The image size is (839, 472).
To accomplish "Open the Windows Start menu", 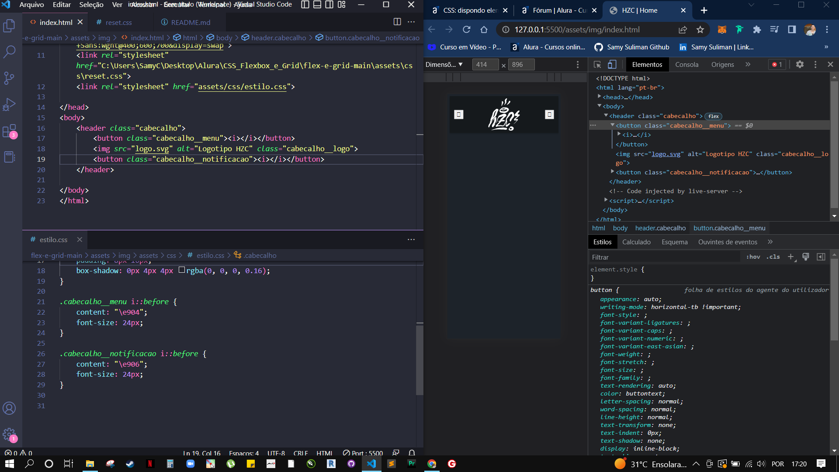I will 10,464.
